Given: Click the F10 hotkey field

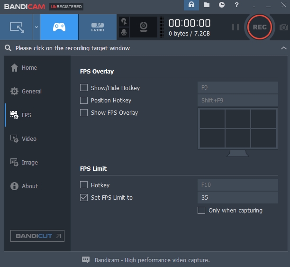Looking at the screenshot, I should (238, 185).
